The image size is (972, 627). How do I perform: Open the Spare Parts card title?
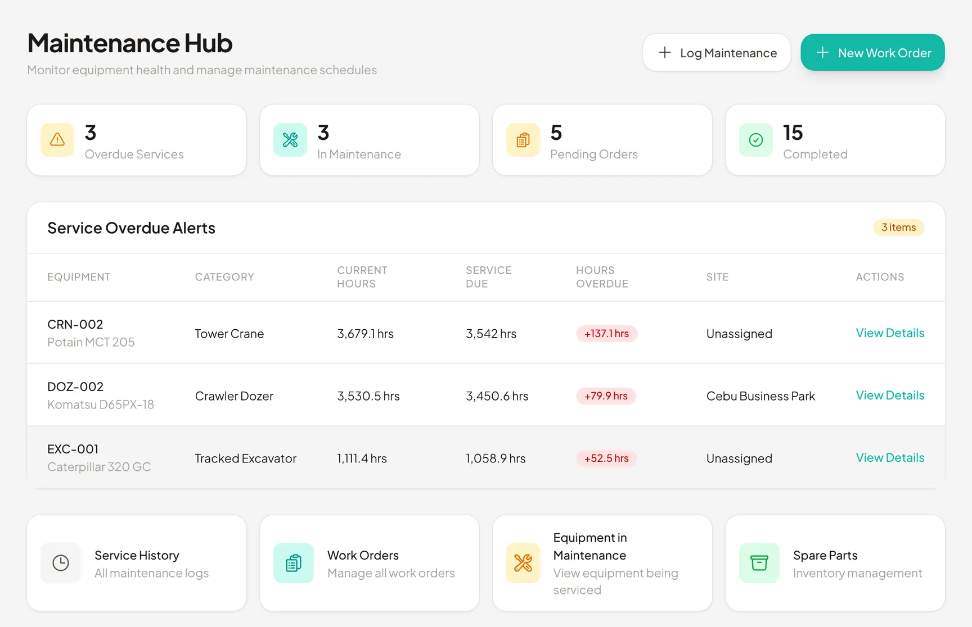pos(825,555)
